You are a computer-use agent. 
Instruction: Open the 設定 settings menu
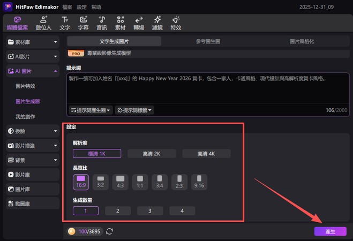[81, 7]
